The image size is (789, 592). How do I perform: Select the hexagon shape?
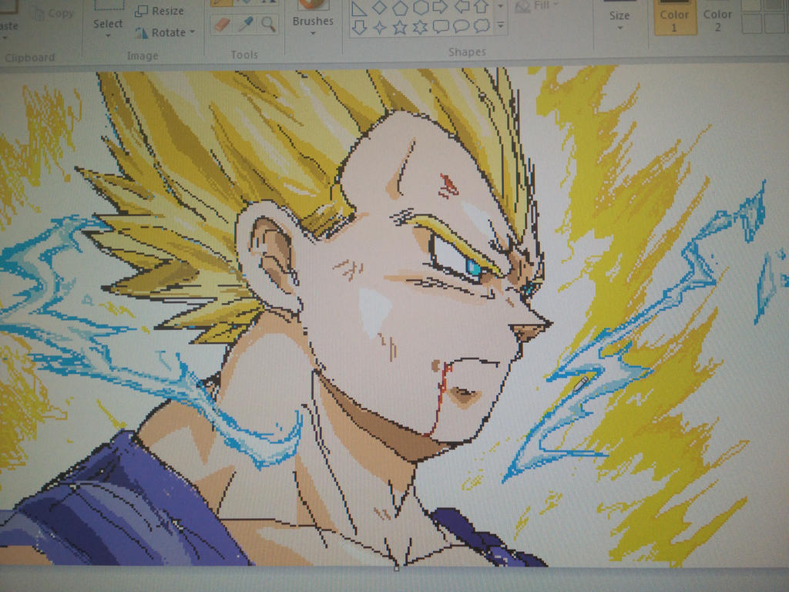pos(421,8)
